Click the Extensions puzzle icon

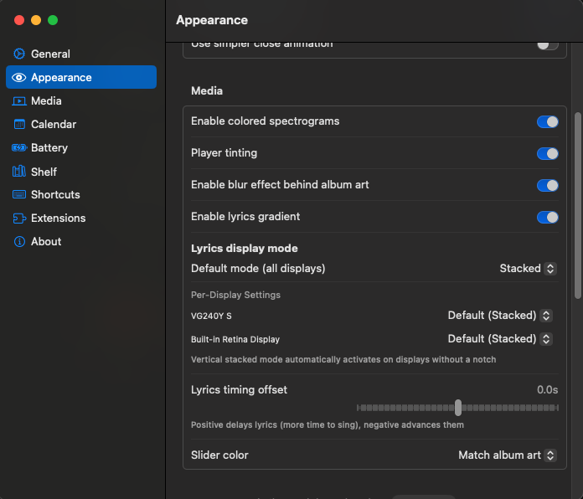(x=19, y=219)
